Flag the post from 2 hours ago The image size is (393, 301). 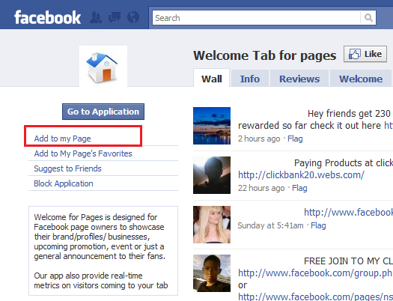point(295,139)
